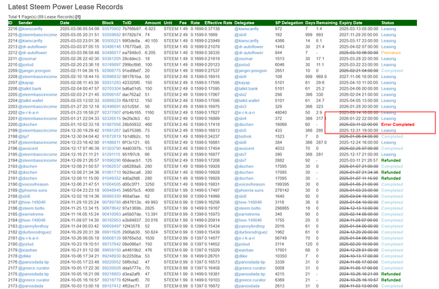Image resolution: width=439 pixels, height=289 pixels.
Task: Open block 93570902 link
Action: coord(111,29)
